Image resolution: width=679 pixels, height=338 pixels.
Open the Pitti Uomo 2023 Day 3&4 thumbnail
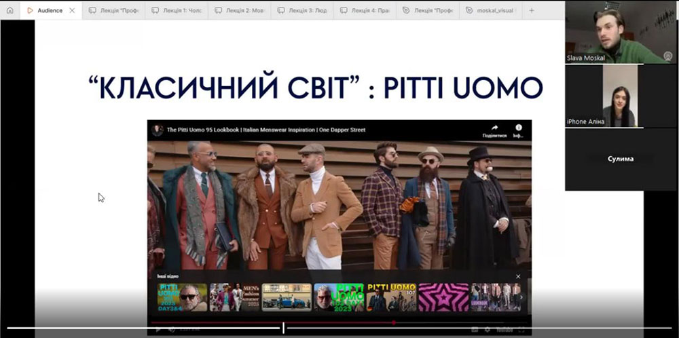pyautogui.click(x=182, y=297)
